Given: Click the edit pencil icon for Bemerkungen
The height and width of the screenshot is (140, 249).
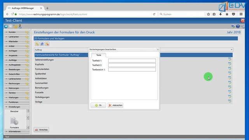Looking at the screenshot, I should (230, 87).
